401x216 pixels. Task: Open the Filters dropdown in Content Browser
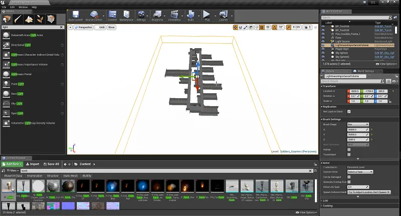[13, 170]
